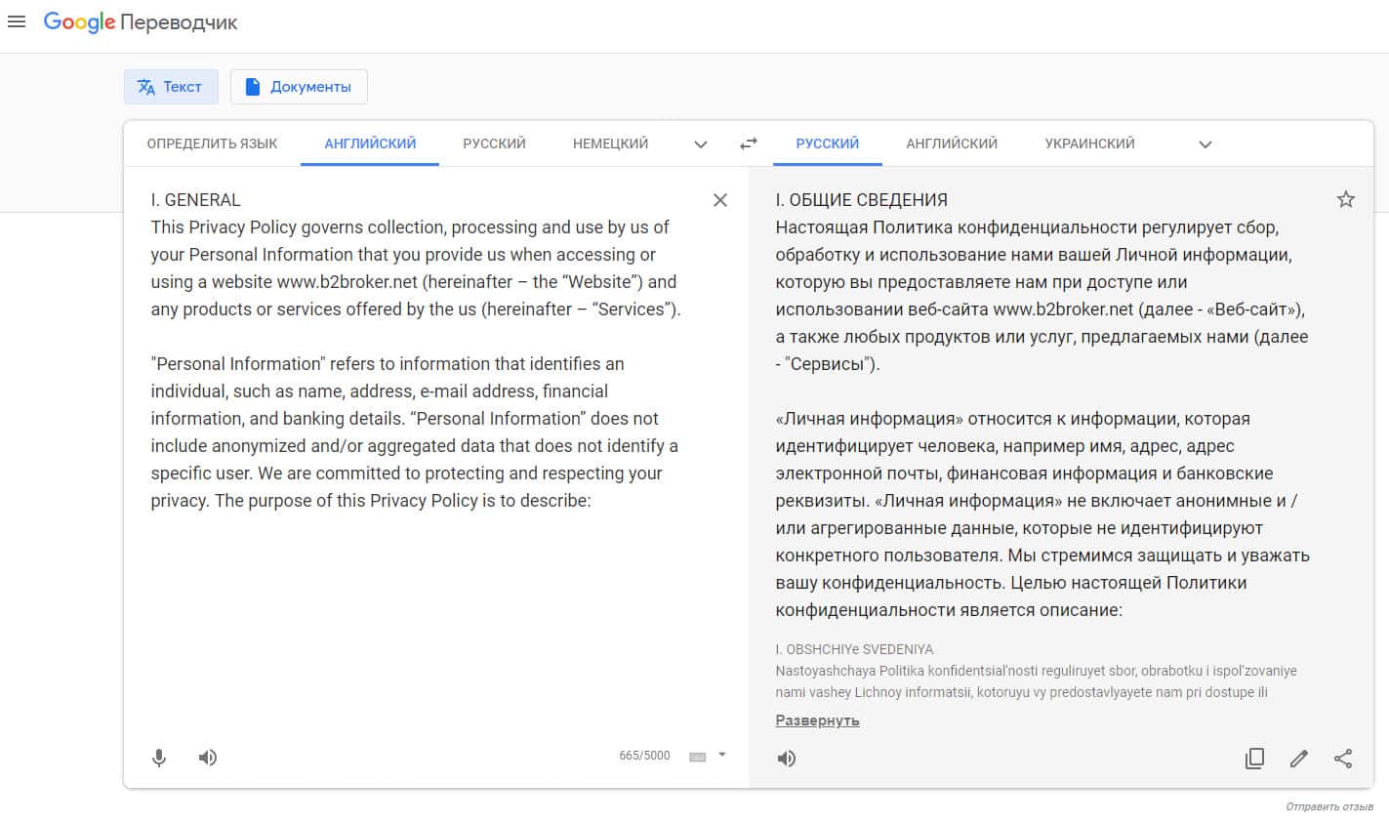Expand more source languages chevron
The image size is (1389, 823).
click(x=701, y=144)
